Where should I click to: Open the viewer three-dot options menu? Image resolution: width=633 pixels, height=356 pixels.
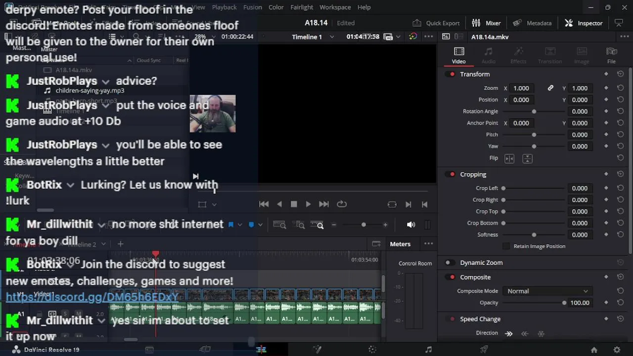coord(429,37)
